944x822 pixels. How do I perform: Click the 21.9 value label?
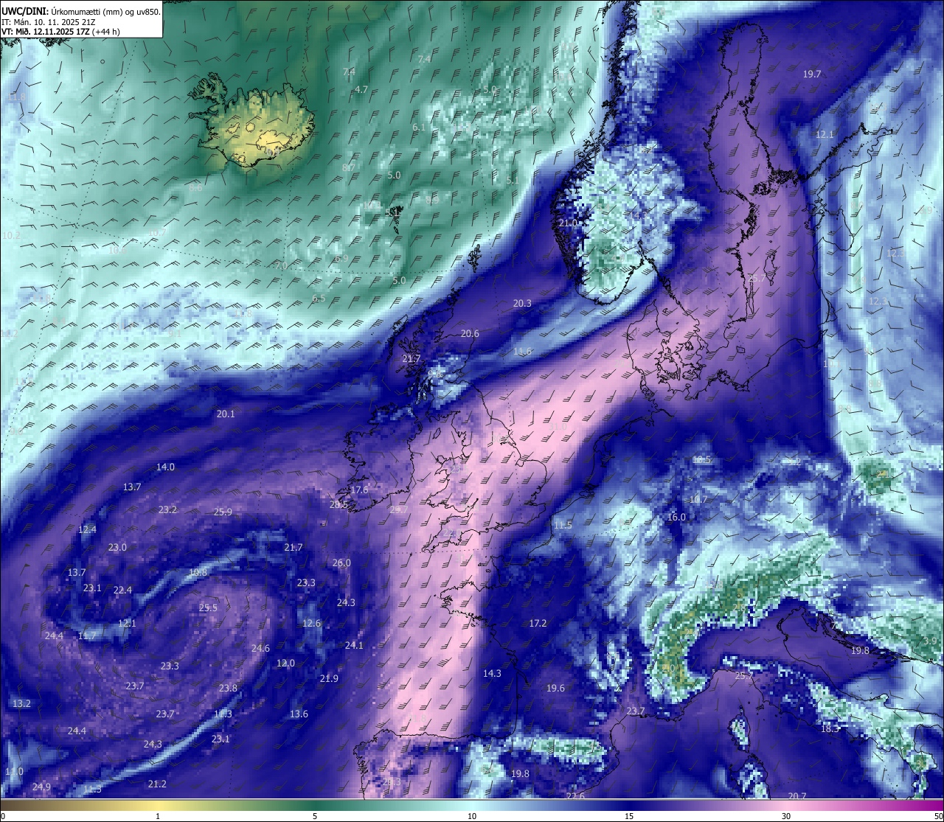[x=329, y=678]
